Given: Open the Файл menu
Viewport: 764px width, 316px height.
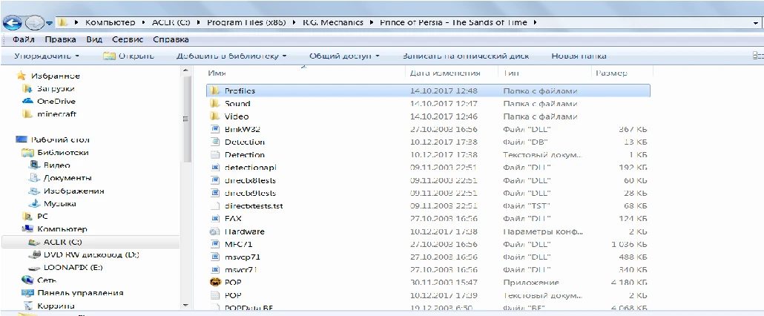Looking at the screenshot, I should click(24, 39).
